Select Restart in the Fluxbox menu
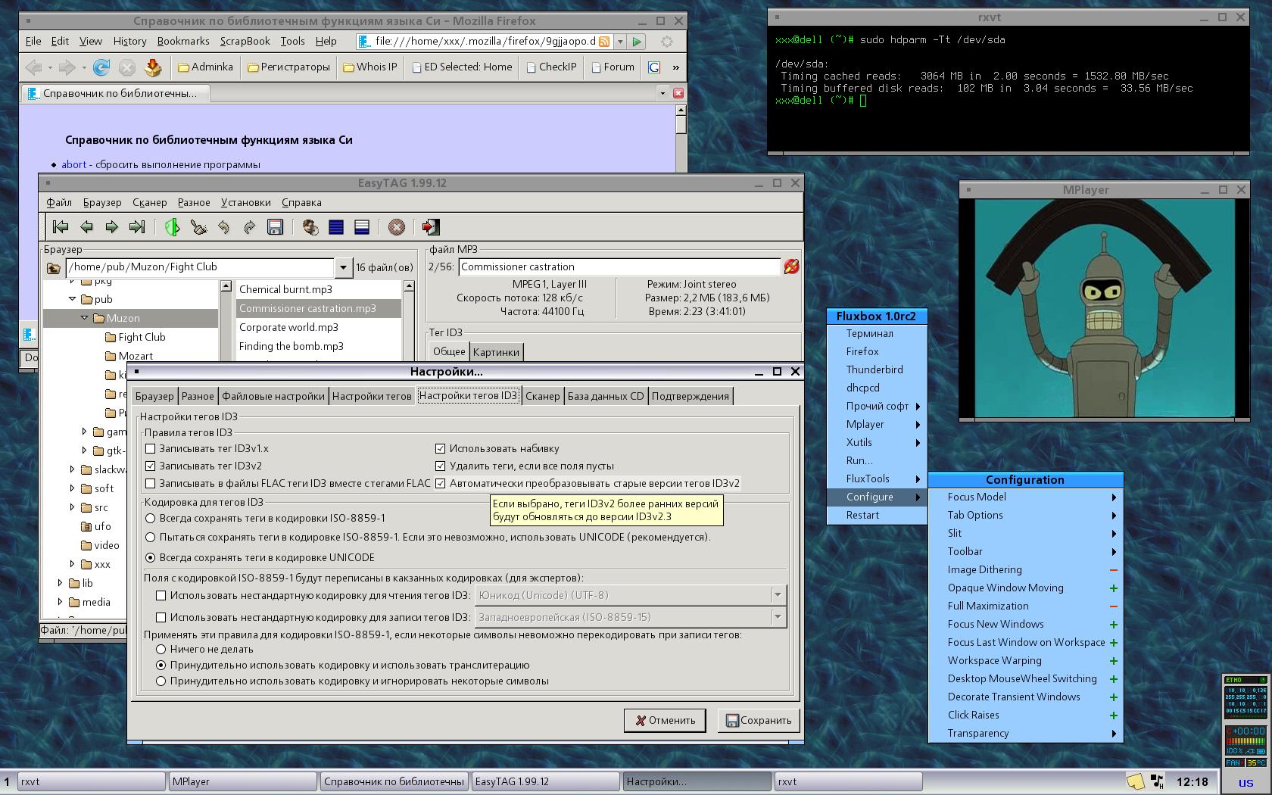This screenshot has width=1272, height=795. click(862, 515)
